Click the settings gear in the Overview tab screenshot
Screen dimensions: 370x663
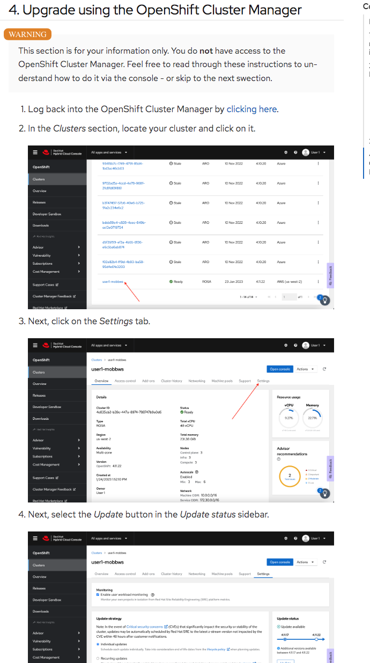(286, 345)
